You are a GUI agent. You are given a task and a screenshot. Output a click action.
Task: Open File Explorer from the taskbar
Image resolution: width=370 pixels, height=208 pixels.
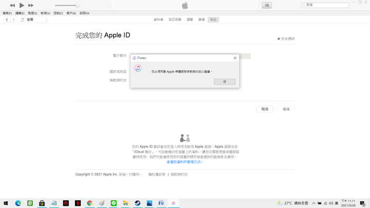(x=125, y=203)
